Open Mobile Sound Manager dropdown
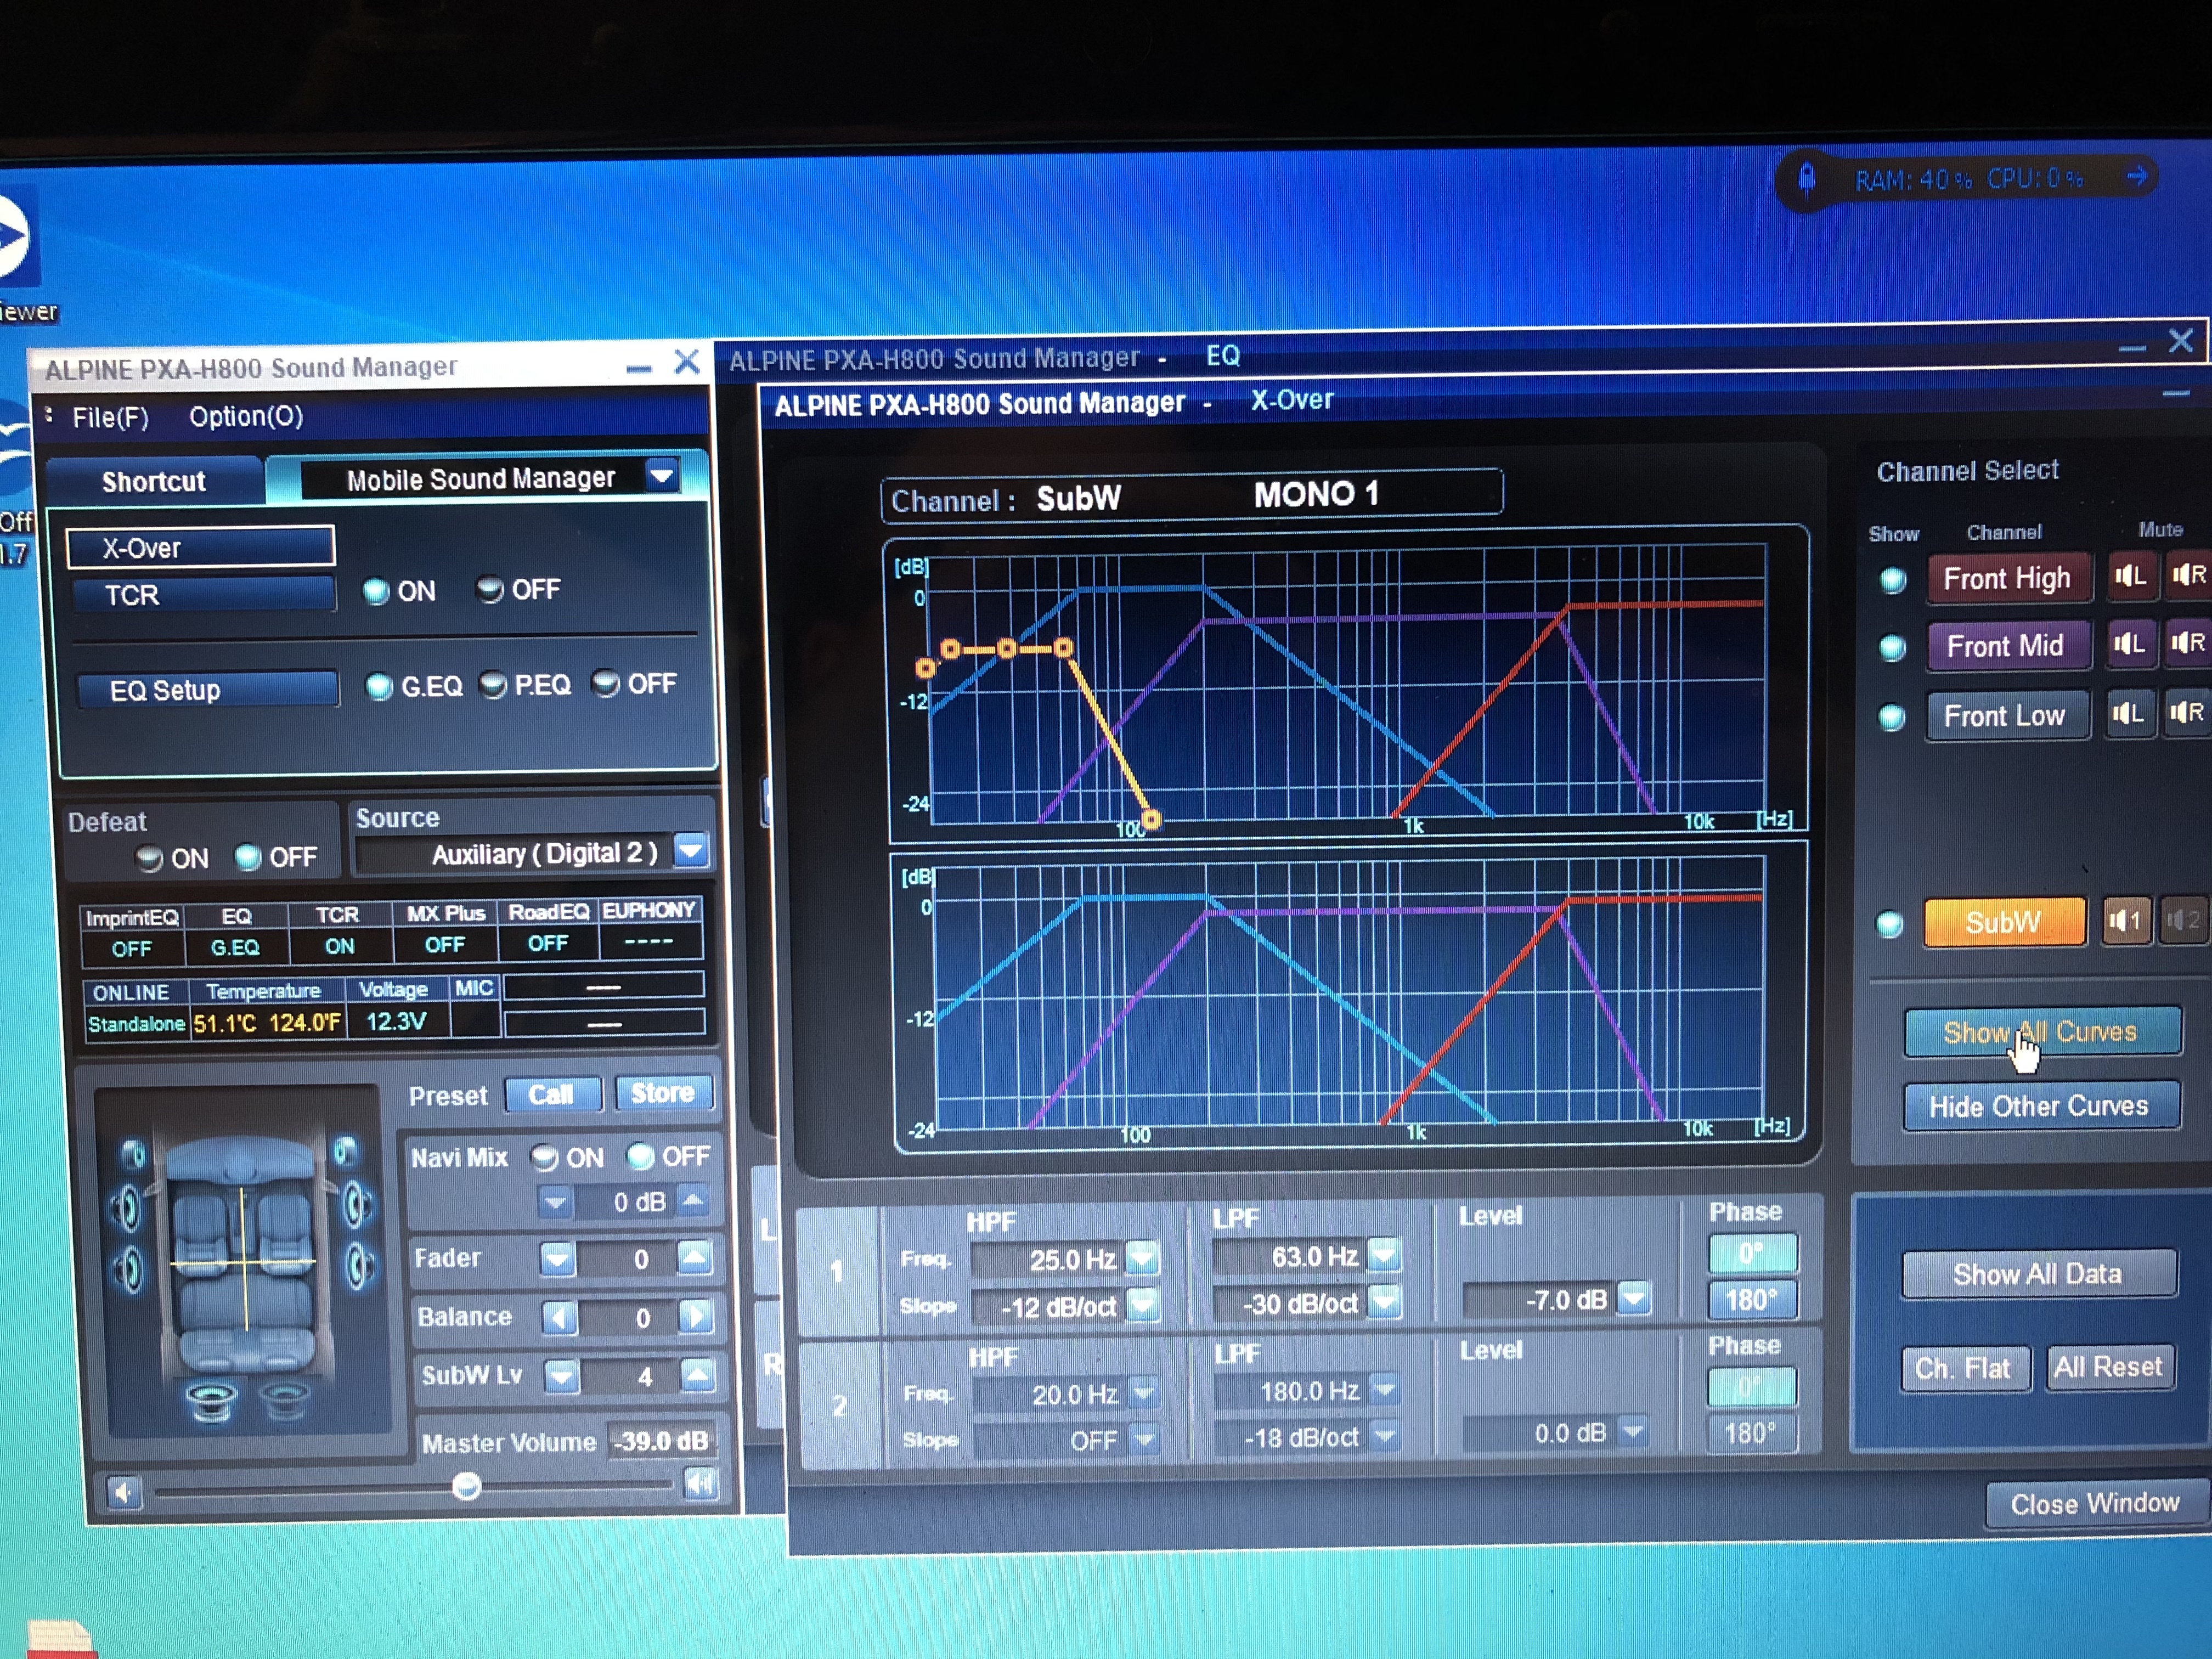 (662, 476)
